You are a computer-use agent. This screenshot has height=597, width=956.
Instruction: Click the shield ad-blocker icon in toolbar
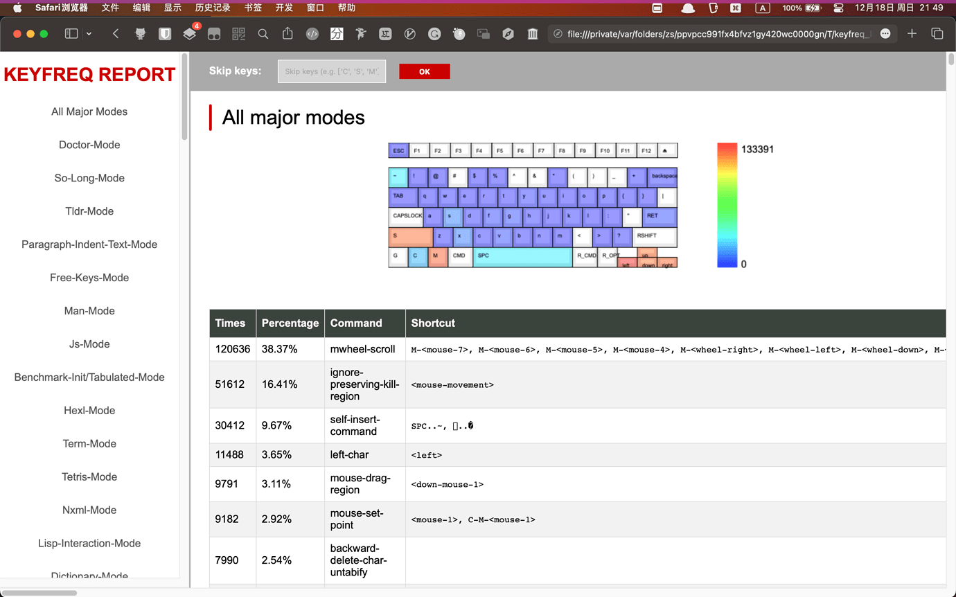coord(165,33)
